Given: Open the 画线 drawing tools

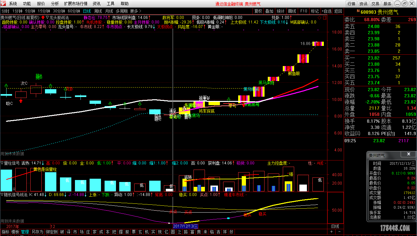Looking at the screenshot, I should click(292, 11).
